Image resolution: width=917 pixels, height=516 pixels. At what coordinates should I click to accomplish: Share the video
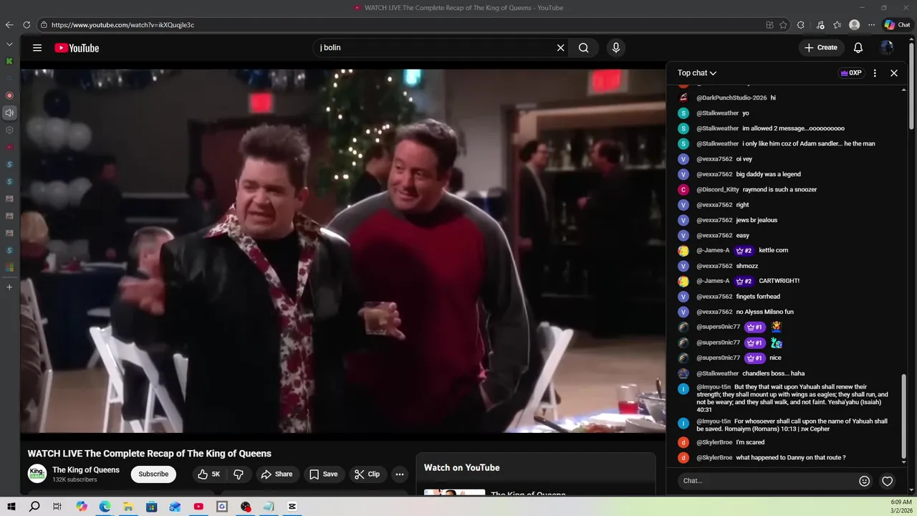(x=277, y=474)
